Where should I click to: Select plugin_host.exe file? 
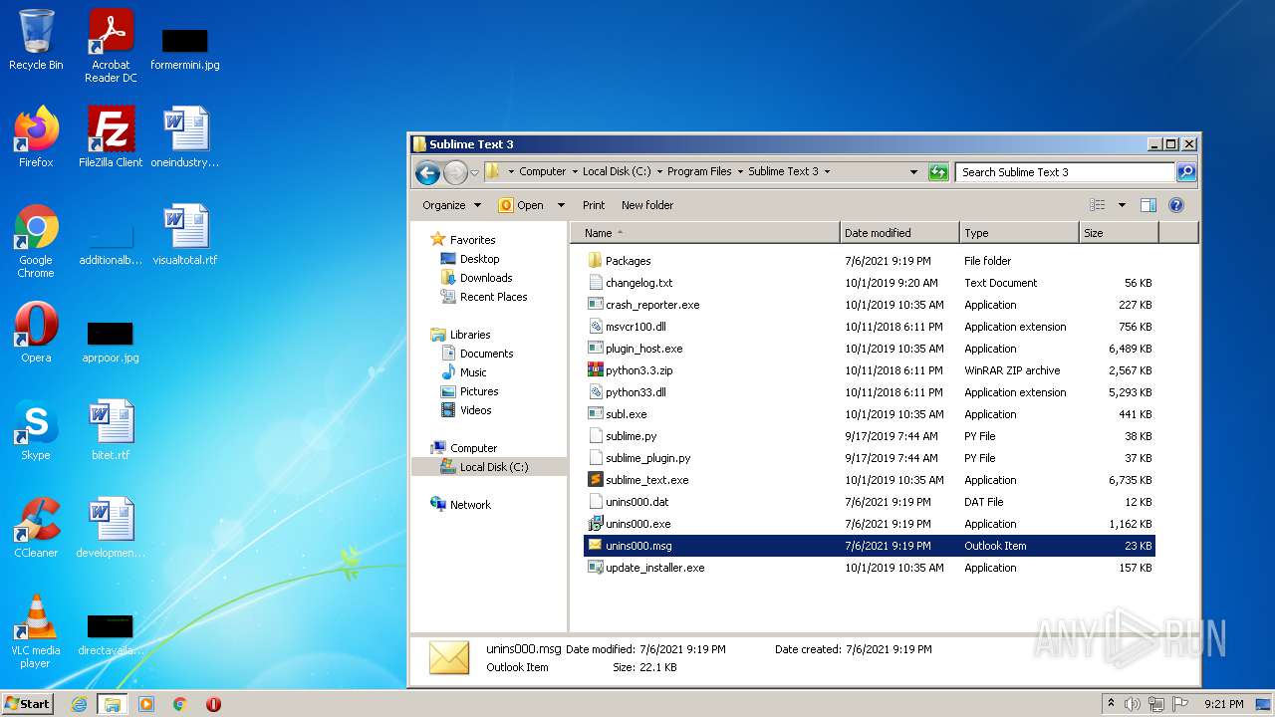click(869, 349)
